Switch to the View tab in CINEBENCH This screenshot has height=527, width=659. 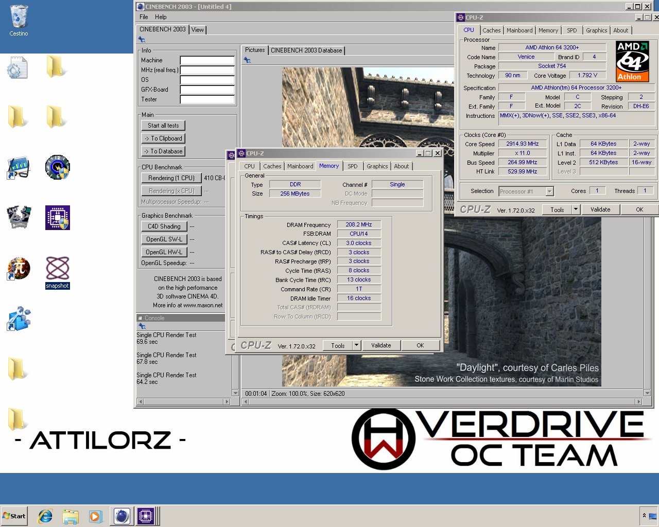coord(198,30)
